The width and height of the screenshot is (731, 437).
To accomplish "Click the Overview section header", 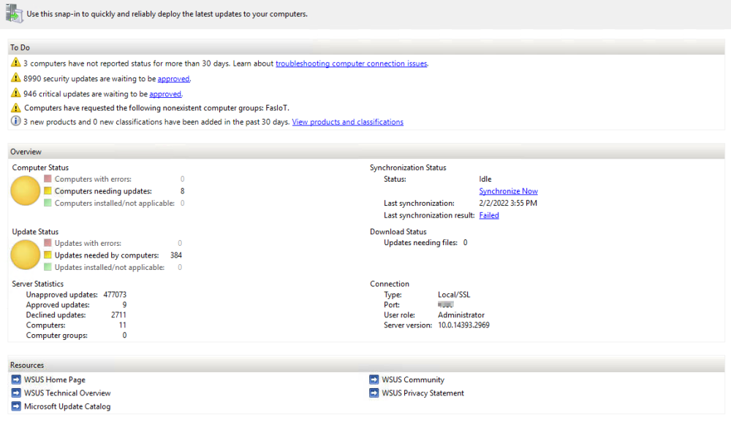I will (366, 152).
